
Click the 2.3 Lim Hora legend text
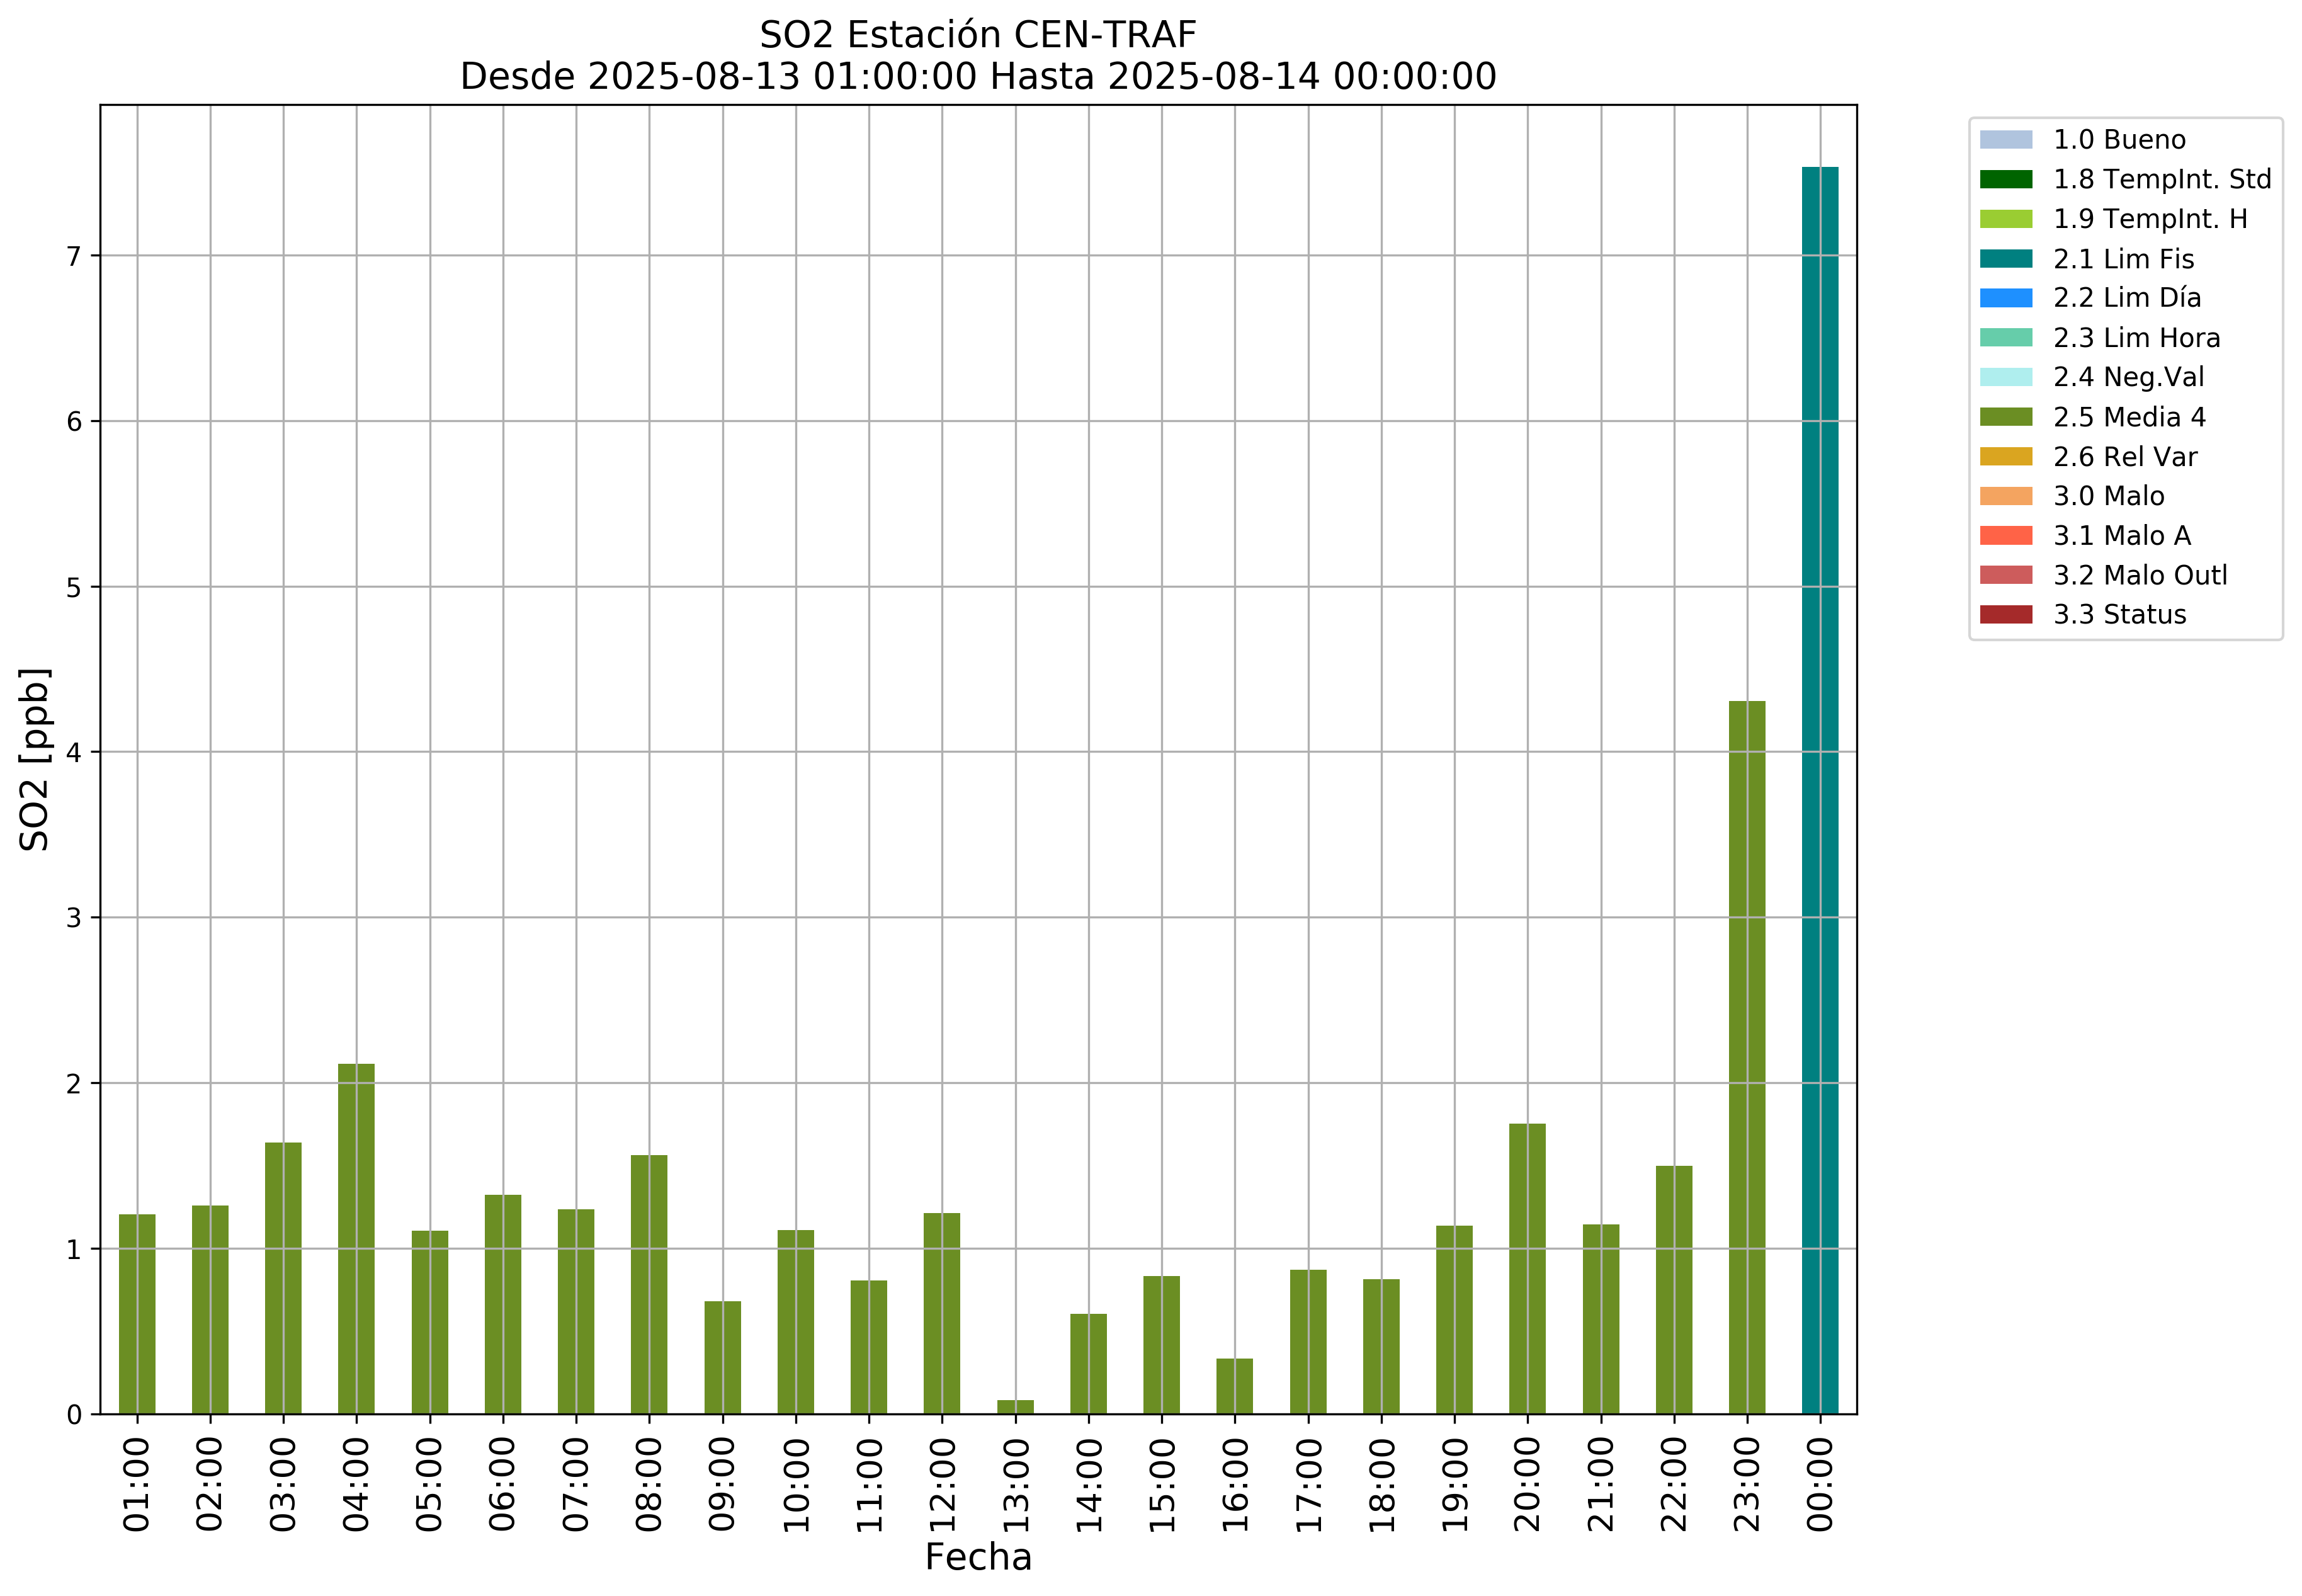(x=2136, y=338)
